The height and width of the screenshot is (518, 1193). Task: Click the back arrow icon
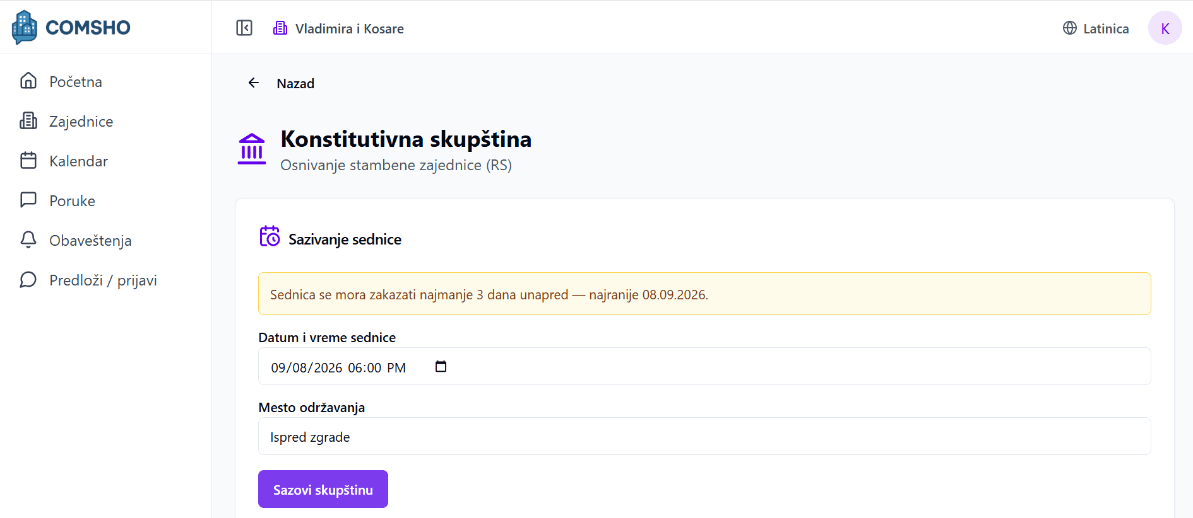(x=254, y=83)
